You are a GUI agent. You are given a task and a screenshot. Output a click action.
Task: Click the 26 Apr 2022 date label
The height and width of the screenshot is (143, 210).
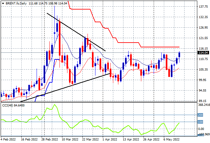pyautogui.click(x=151, y=140)
